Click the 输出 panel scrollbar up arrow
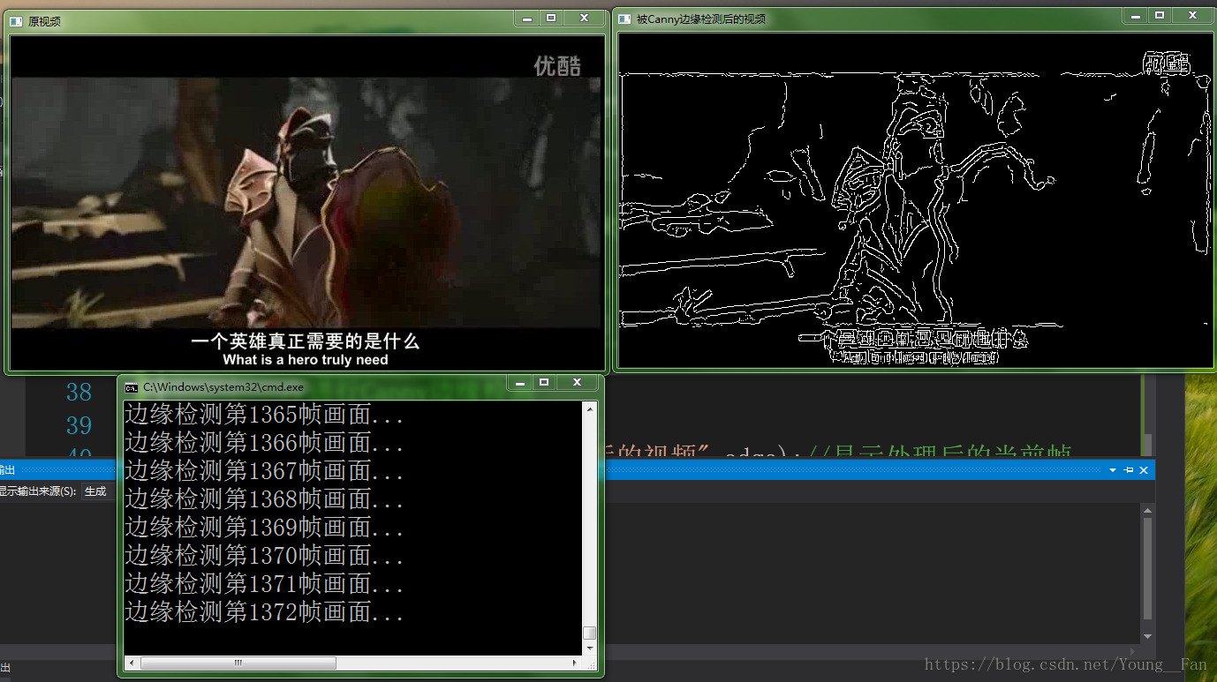The image size is (1217, 682). [1147, 511]
